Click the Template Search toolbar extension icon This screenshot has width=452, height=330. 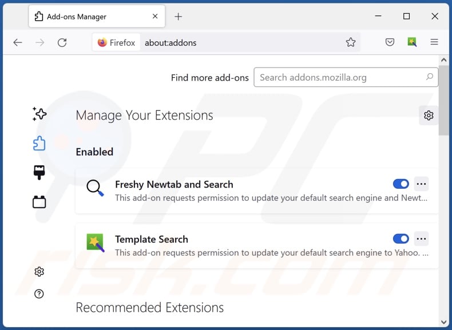(x=412, y=42)
